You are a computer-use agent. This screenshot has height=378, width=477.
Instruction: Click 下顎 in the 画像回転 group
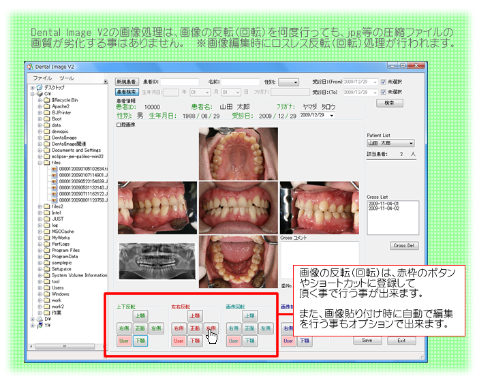(250, 341)
